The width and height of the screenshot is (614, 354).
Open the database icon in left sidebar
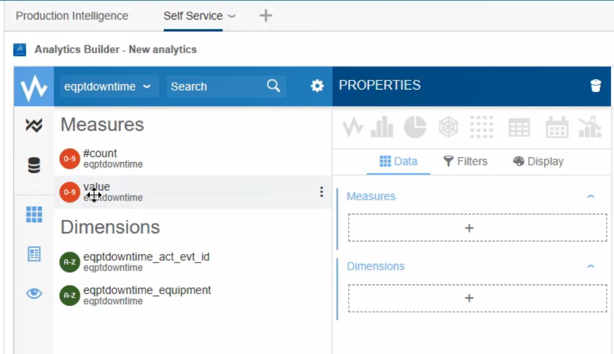tap(34, 165)
